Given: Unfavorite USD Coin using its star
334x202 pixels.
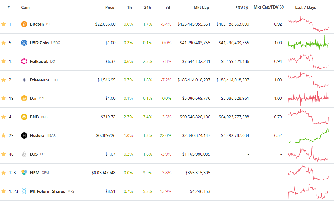Looking at the screenshot, I should pyautogui.click(x=3, y=43).
